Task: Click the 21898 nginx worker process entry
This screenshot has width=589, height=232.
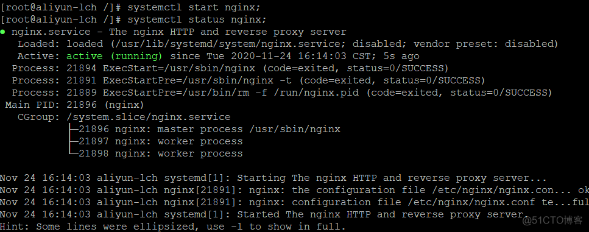Action: [x=161, y=153]
